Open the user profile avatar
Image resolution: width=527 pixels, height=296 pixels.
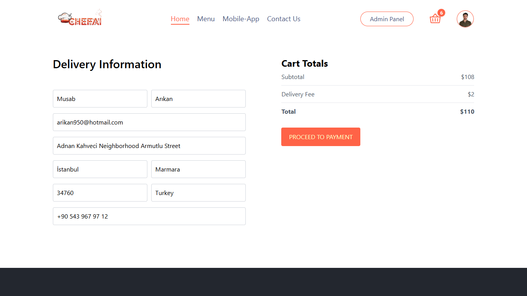[465, 19]
